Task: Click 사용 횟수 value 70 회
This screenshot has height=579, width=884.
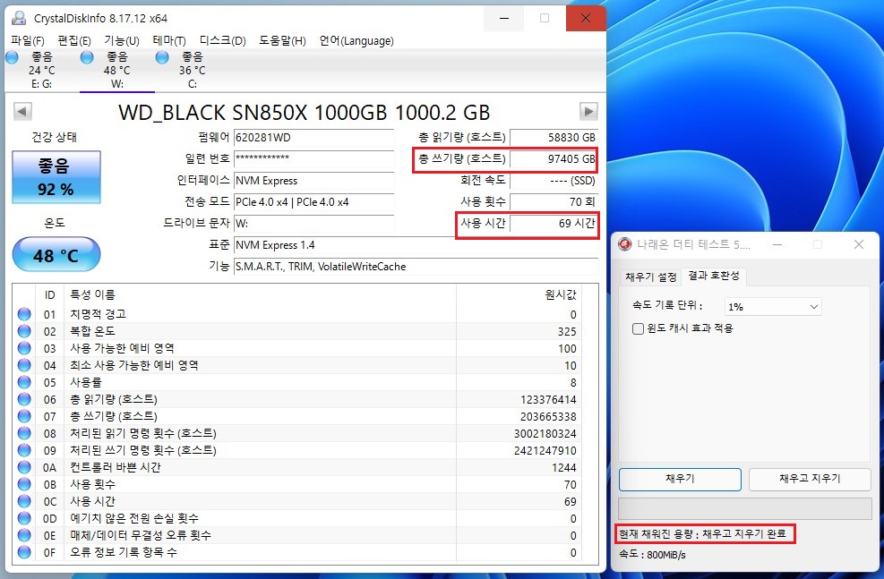Action: click(554, 201)
